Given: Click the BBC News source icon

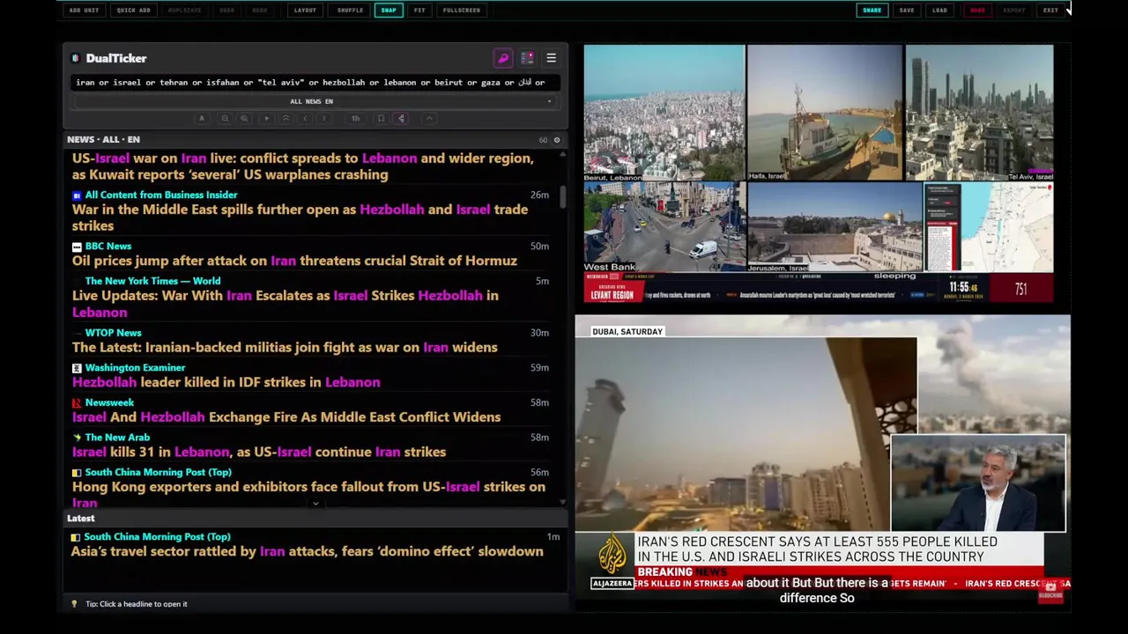Looking at the screenshot, I should tap(77, 247).
